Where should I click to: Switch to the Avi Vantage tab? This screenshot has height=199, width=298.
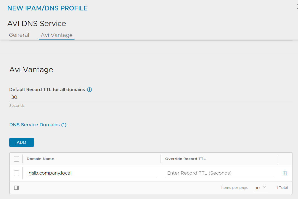pos(57,35)
